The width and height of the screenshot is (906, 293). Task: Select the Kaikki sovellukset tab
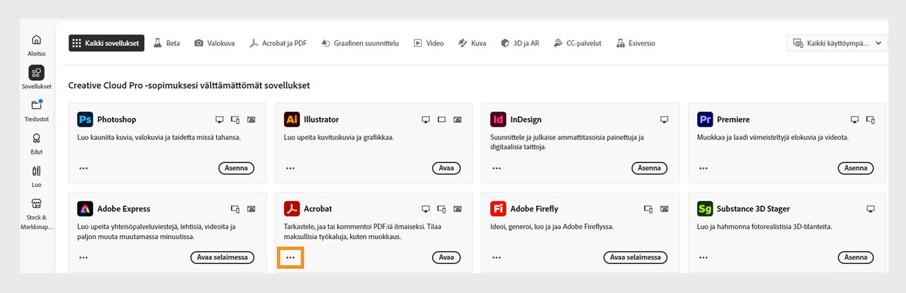106,43
